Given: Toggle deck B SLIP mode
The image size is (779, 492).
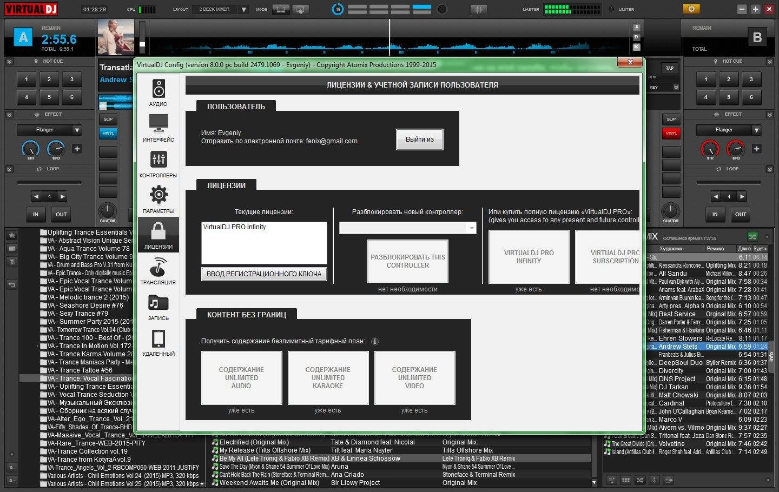Looking at the screenshot, I should click(671, 119).
